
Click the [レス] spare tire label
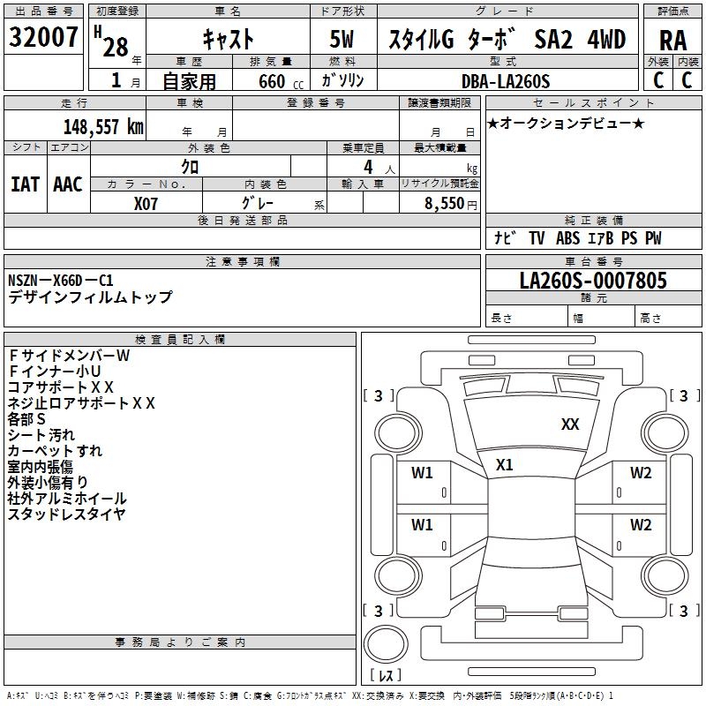(386, 675)
